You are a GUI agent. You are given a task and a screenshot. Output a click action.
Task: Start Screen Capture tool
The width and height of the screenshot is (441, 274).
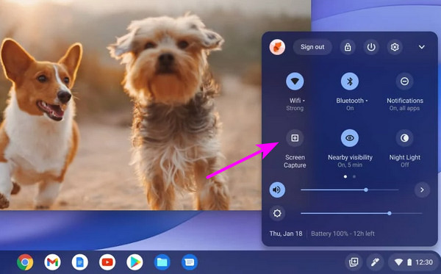tap(295, 138)
